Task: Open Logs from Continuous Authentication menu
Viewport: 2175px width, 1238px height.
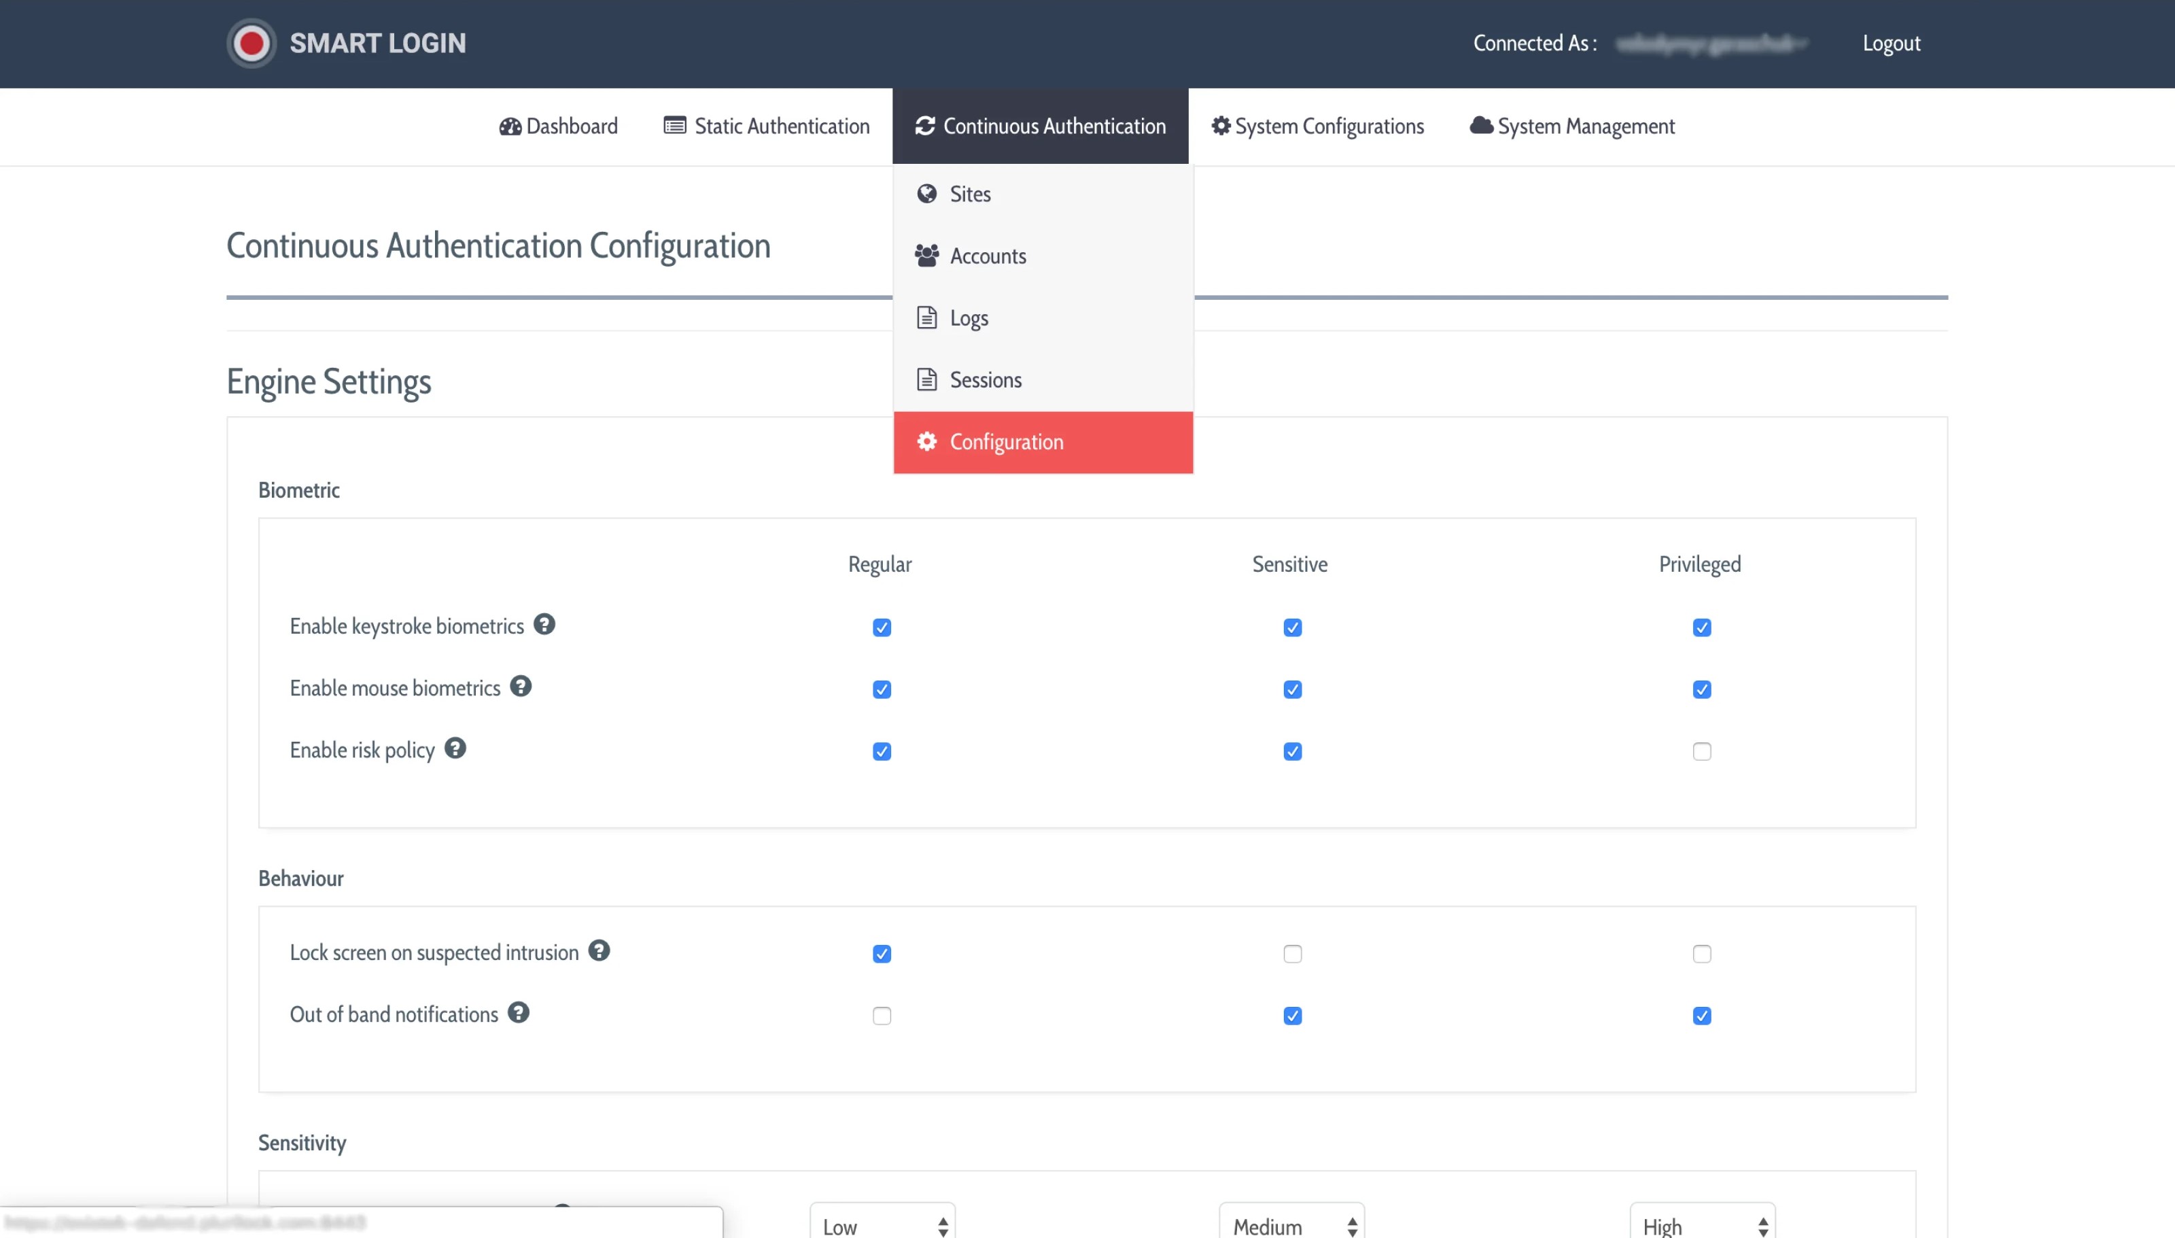Action: pos(968,318)
